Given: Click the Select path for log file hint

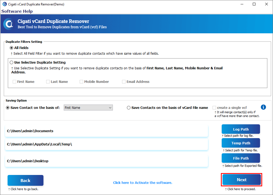Looking at the screenshot, I should [237, 136].
